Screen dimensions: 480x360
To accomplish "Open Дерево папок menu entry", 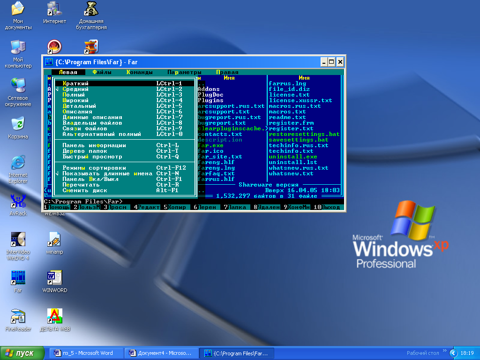I will coord(125,151).
